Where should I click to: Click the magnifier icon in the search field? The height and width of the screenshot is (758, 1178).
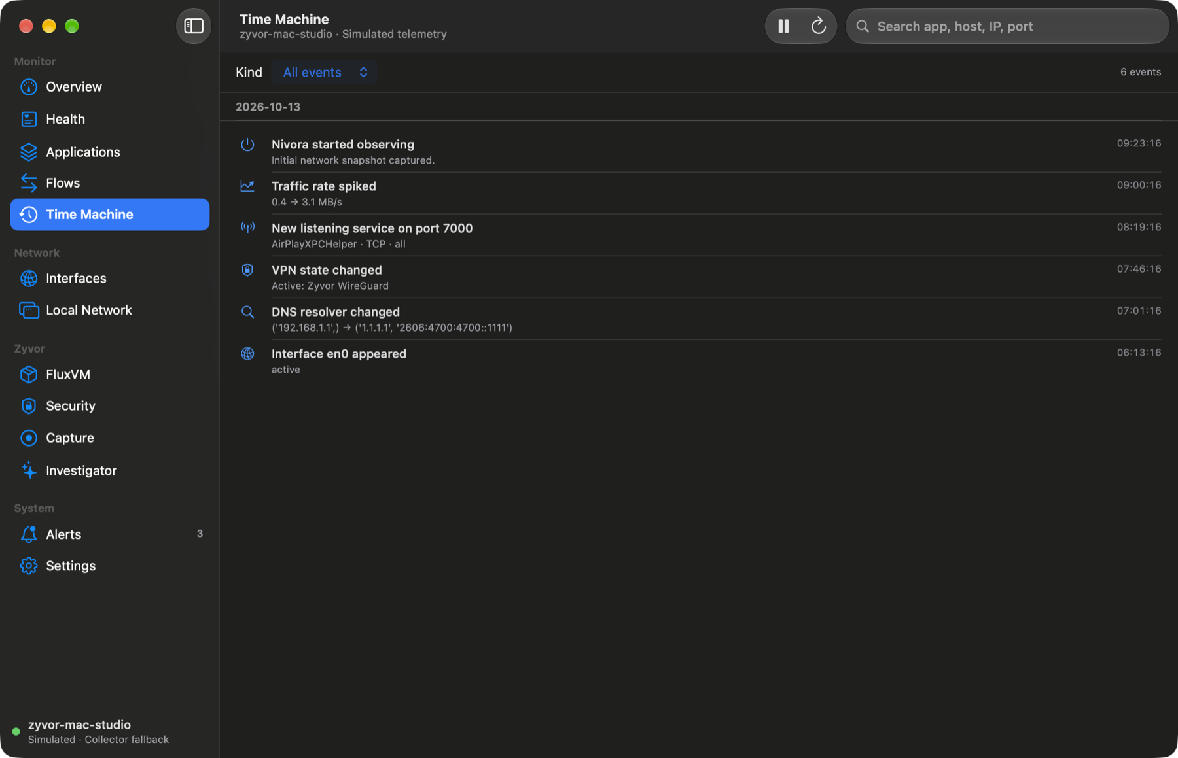tap(863, 26)
